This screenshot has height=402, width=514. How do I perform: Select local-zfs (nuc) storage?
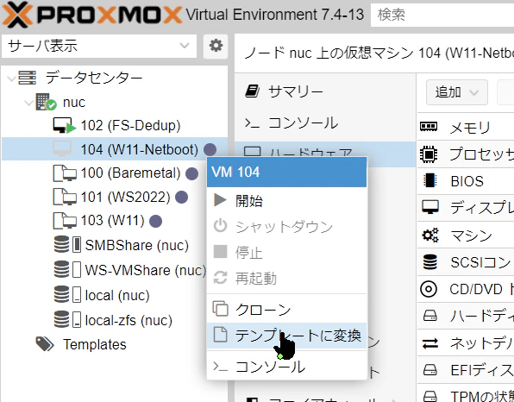(128, 320)
